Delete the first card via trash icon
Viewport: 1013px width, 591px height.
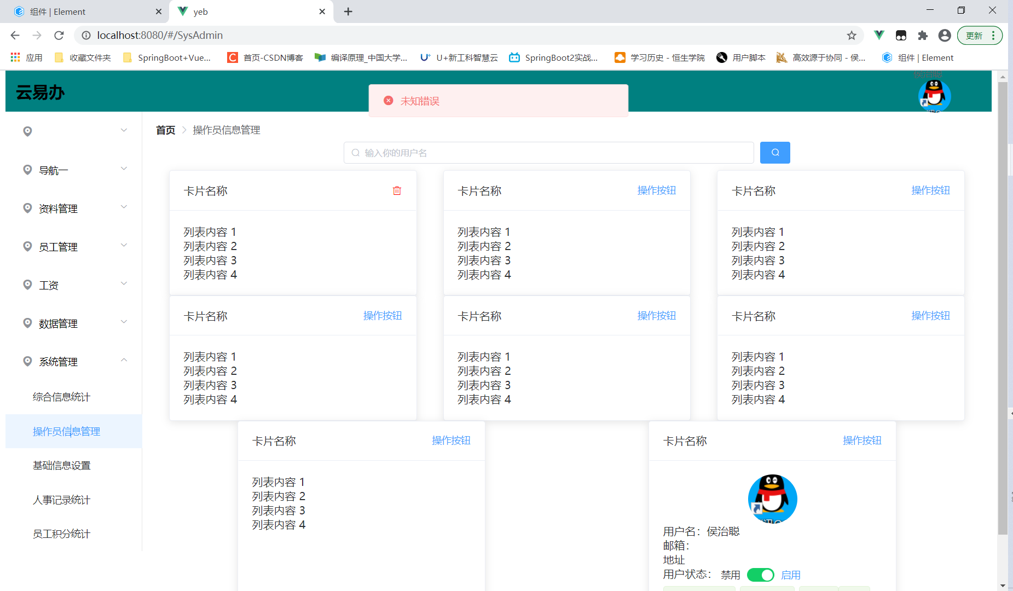[x=397, y=190]
